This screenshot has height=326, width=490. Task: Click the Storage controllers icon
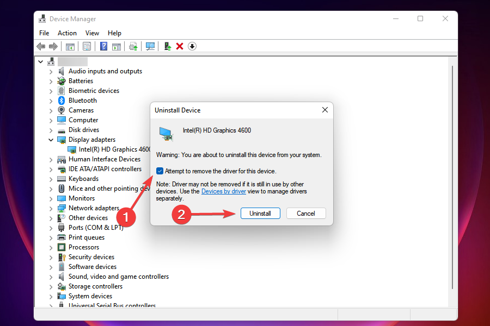(x=62, y=286)
